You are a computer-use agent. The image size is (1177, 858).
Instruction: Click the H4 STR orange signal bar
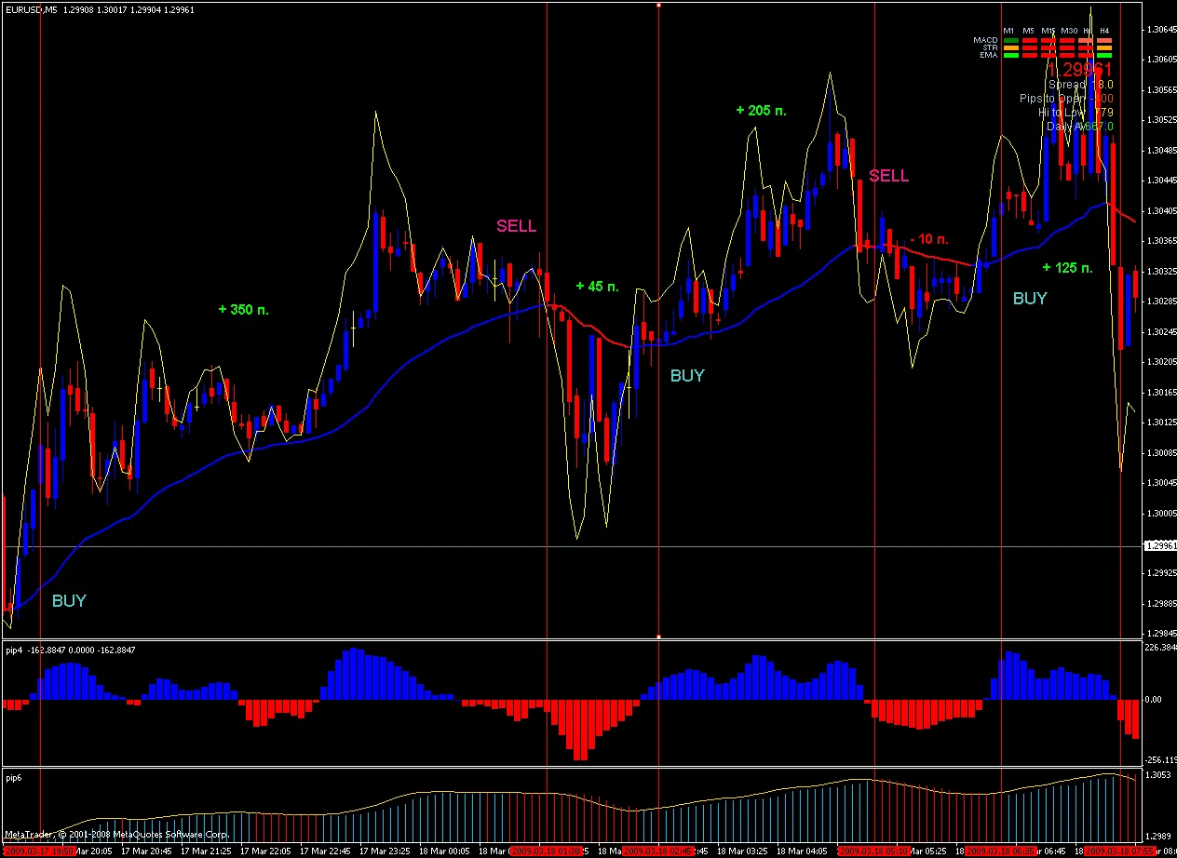tap(1104, 48)
